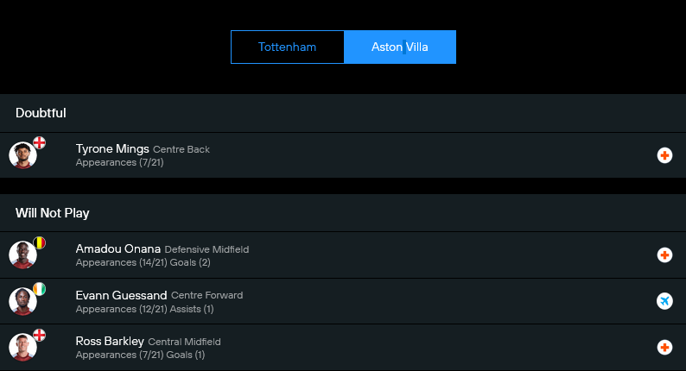Switch to the Tottenham tab

click(x=287, y=47)
